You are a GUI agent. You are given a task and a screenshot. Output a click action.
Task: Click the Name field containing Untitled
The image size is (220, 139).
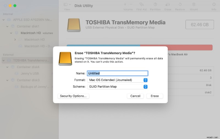tap(117, 73)
